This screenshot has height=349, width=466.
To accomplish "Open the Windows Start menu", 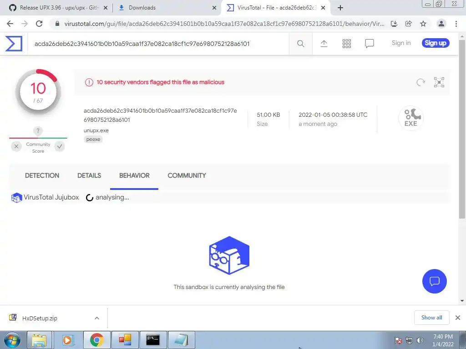I will click(12, 340).
